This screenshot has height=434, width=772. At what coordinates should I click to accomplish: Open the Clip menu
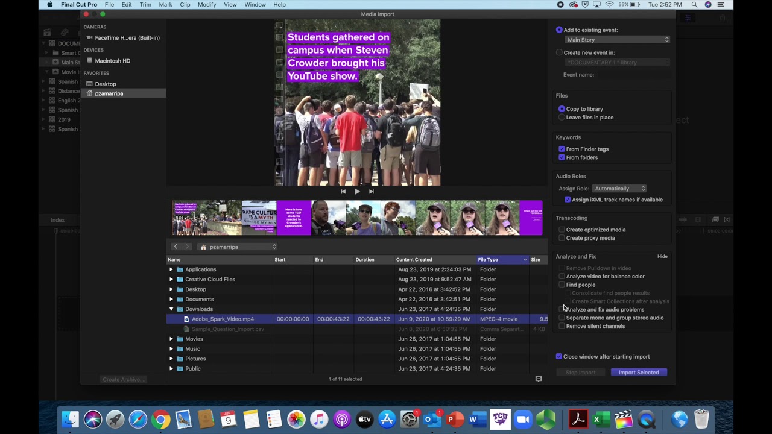(x=185, y=5)
